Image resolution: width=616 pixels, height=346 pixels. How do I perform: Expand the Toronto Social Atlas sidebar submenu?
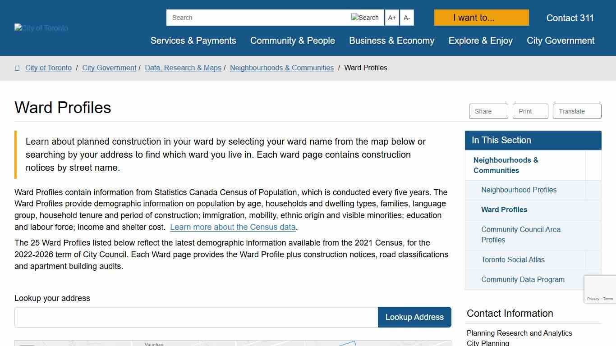pyautogui.click(x=593, y=260)
